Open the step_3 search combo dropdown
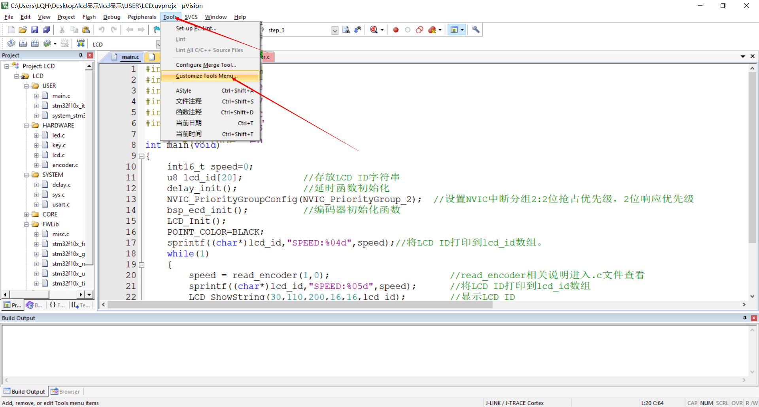 [335, 30]
